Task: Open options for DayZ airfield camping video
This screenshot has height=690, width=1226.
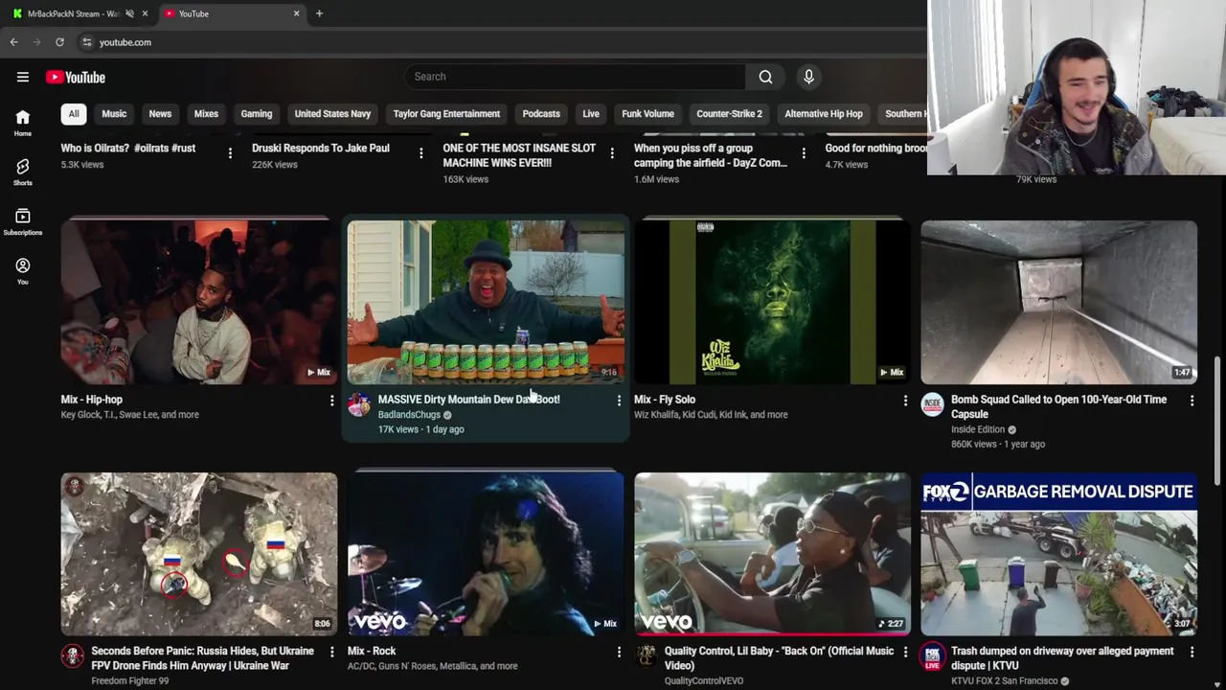Action: pyautogui.click(x=803, y=153)
